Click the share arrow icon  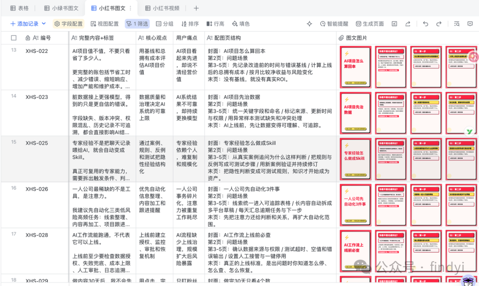coord(408,24)
